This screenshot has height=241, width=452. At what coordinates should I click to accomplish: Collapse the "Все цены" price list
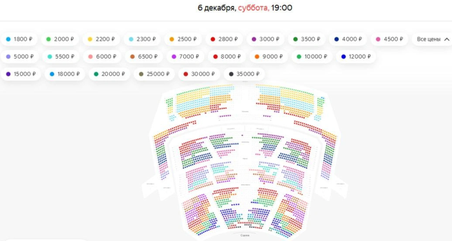pos(433,39)
